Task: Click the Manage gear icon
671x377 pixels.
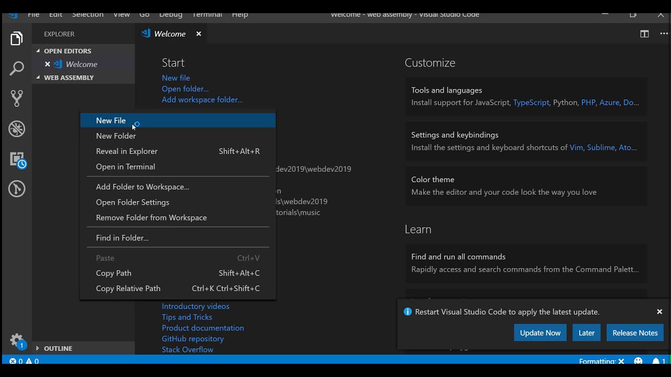Action: click(17, 340)
